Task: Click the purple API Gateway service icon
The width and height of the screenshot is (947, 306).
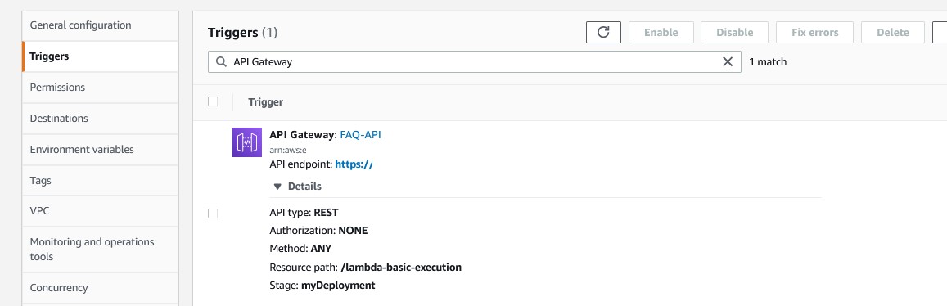Action: pos(247,142)
